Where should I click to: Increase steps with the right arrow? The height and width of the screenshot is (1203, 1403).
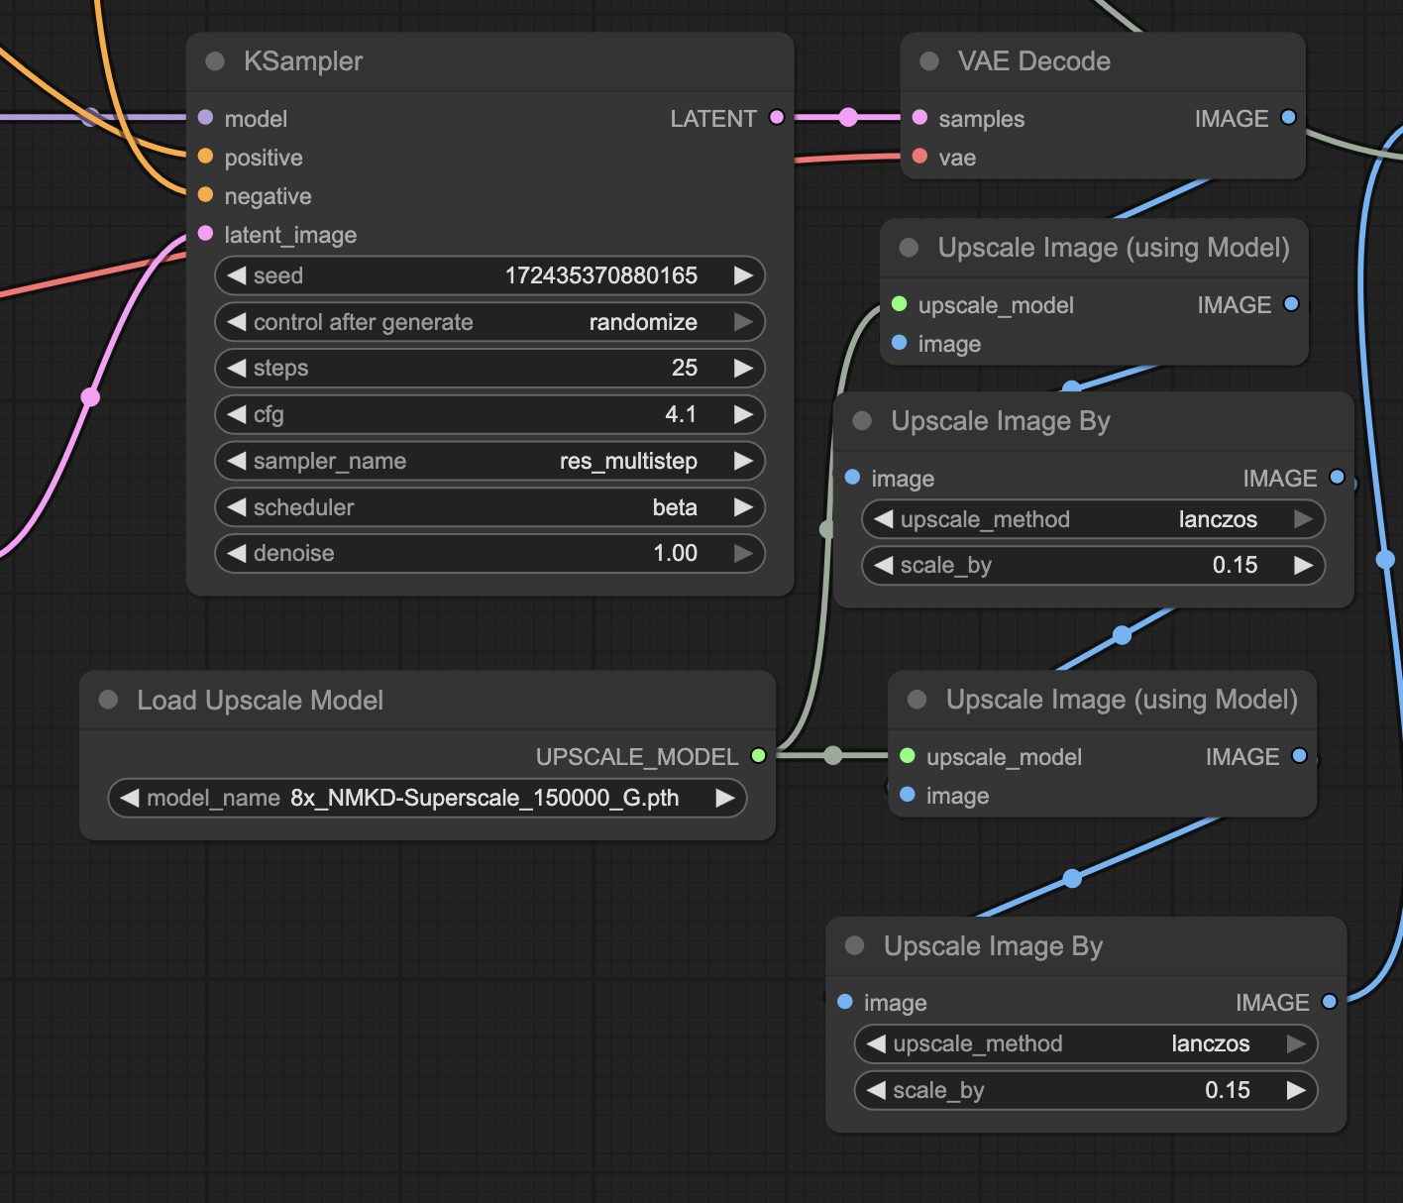click(743, 369)
